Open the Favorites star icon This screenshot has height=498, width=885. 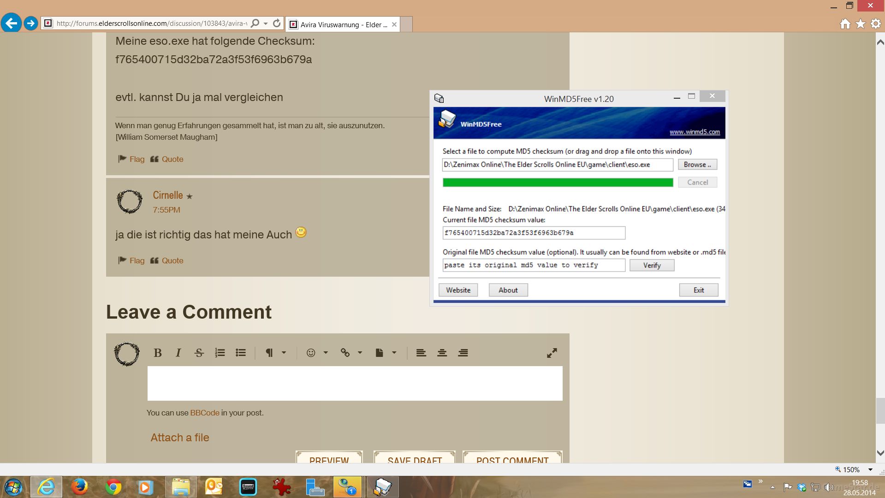point(861,24)
